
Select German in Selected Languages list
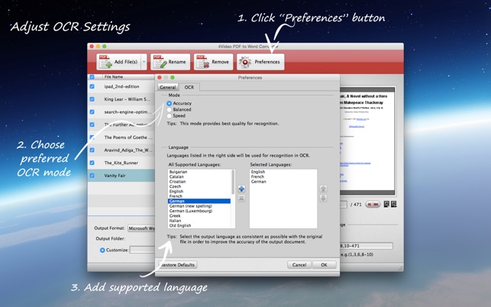click(x=259, y=182)
